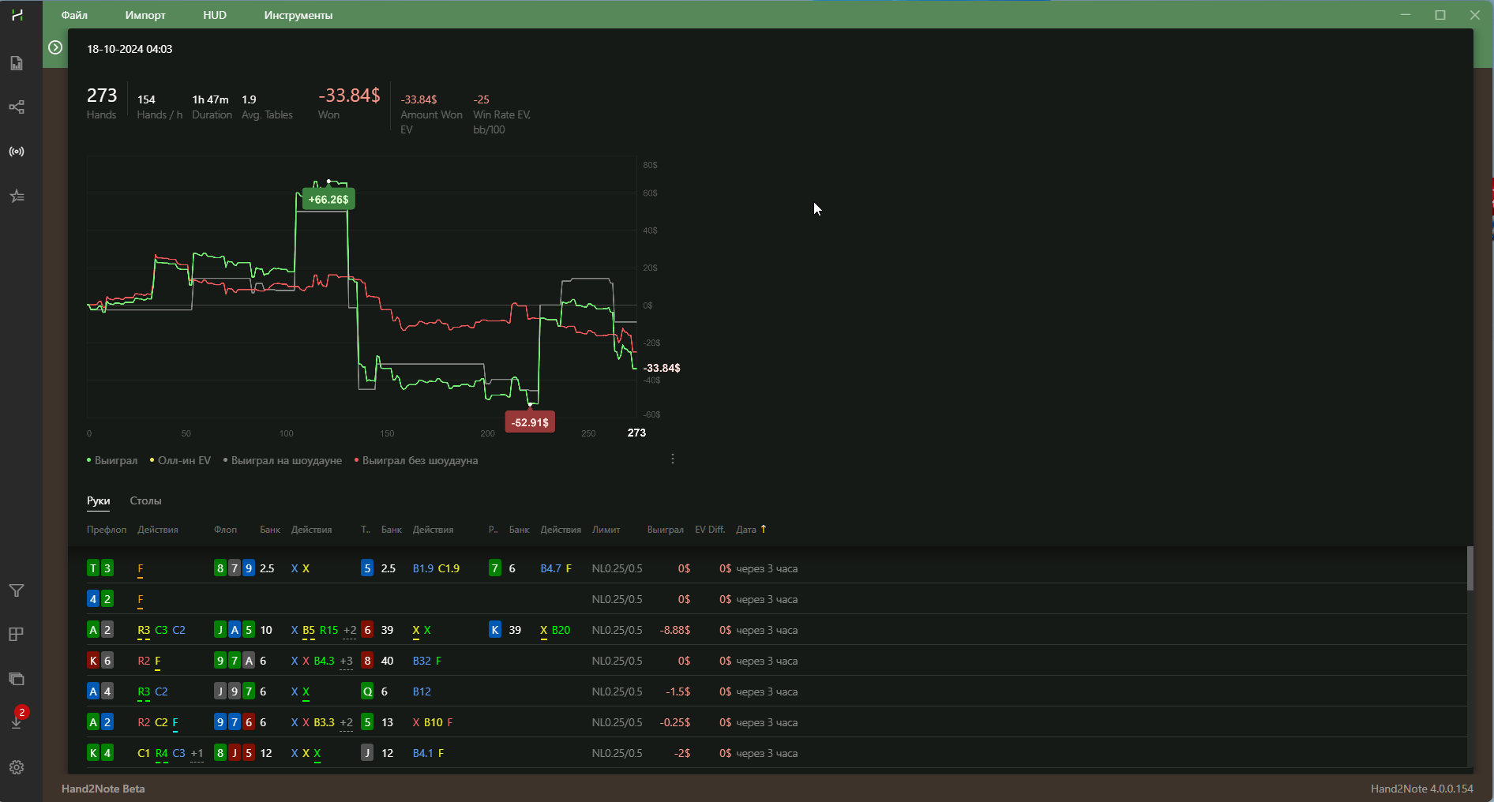
Task: Open the filter funnel icon
Action: [x=17, y=590]
